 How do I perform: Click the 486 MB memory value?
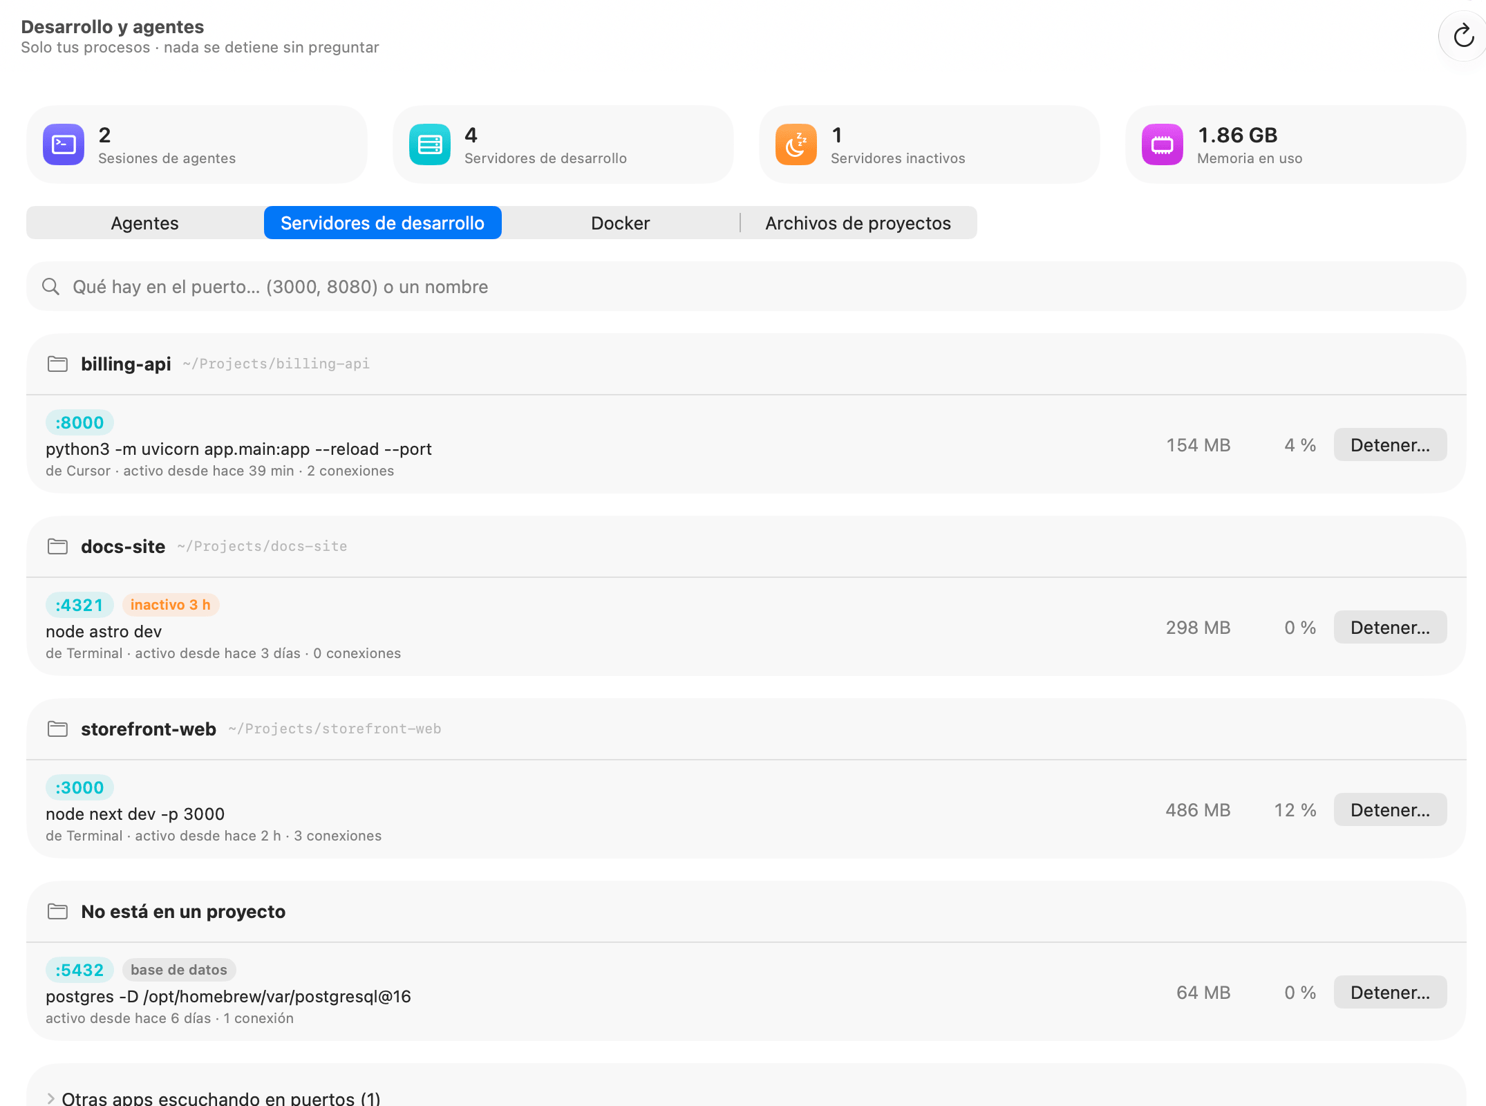click(1198, 809)
